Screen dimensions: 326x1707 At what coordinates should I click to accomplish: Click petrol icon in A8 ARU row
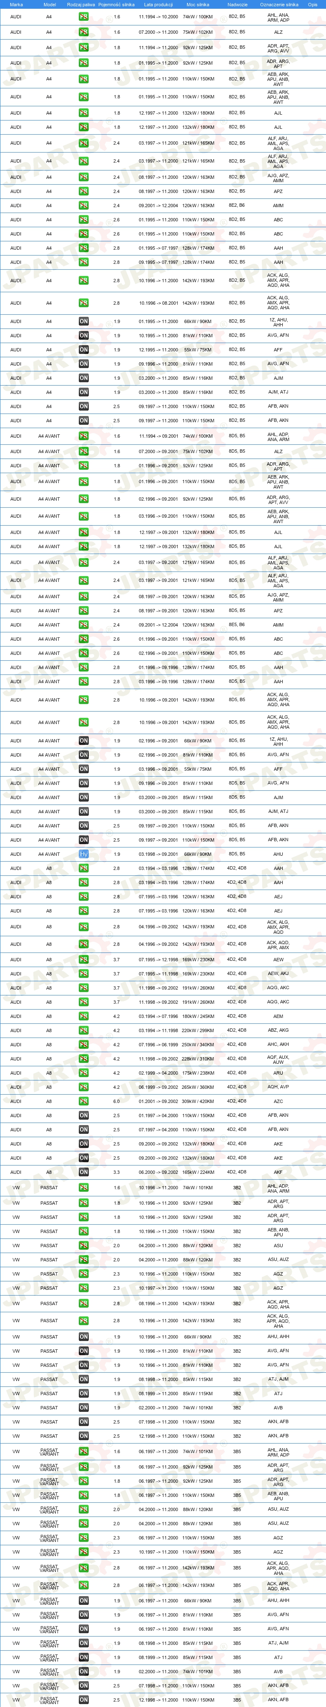pos(83,1073)
